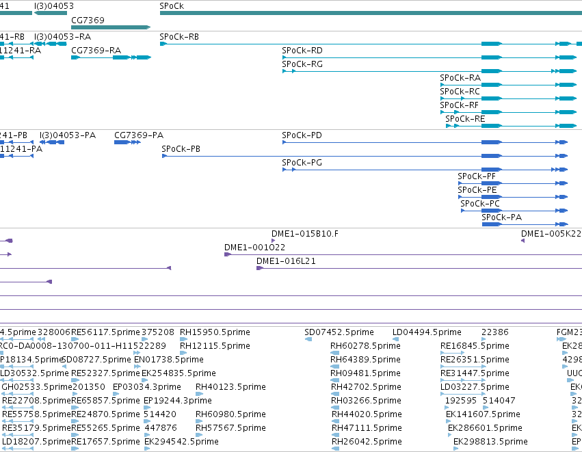Click the l(3)04053-RA transcript label
This screenshot has width=582, height=452.
[62, 37]
